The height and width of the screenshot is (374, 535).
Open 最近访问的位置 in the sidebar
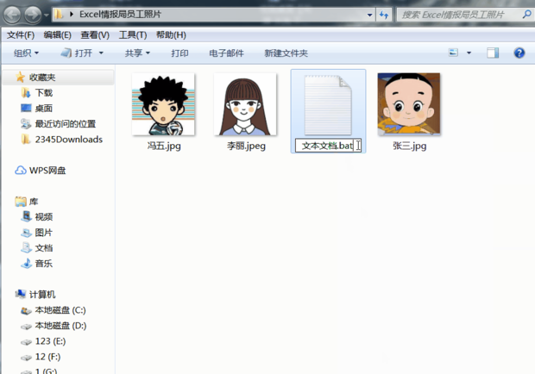point(66,123)
